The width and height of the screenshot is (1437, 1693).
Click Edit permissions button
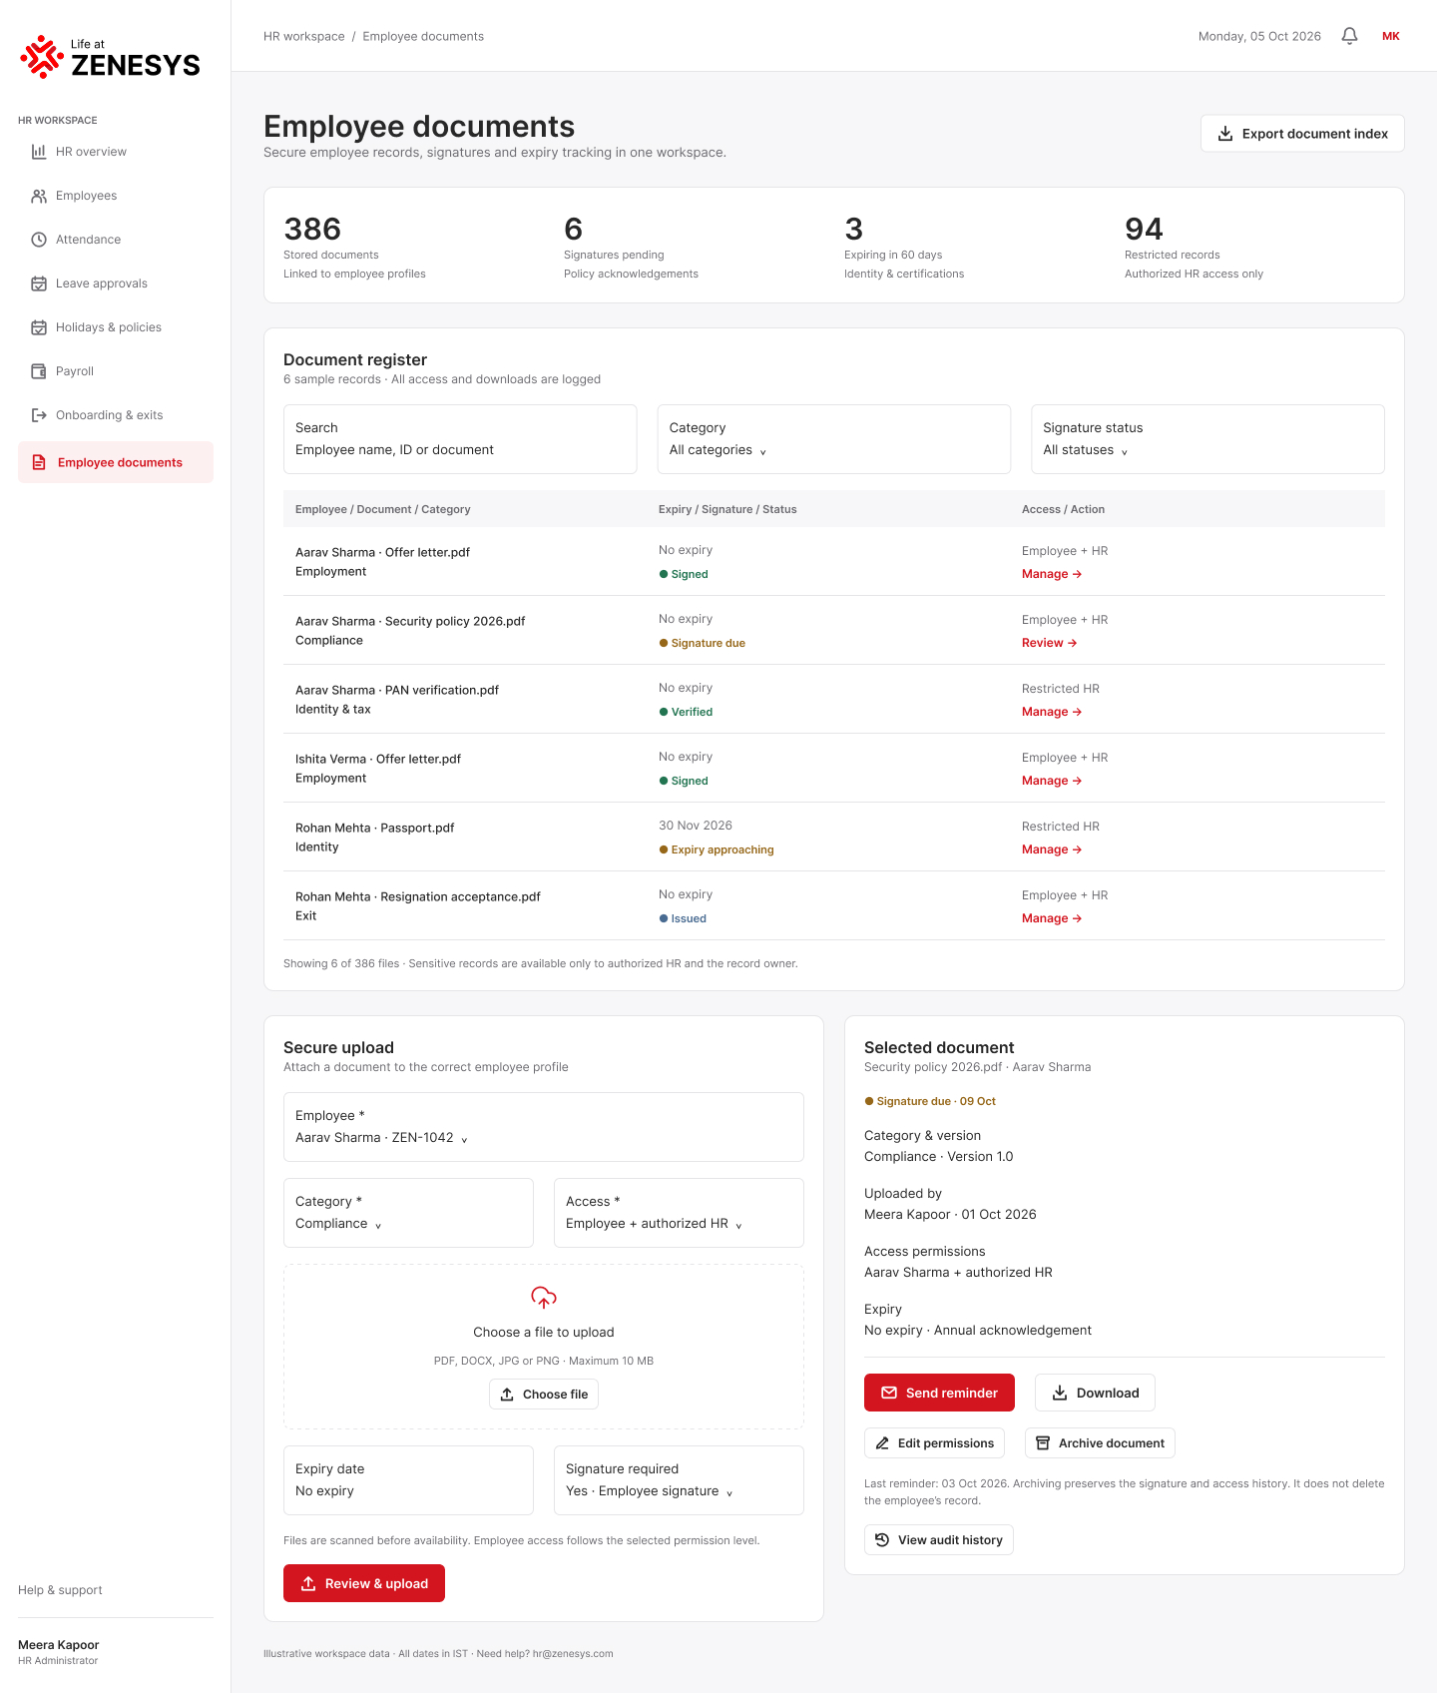click(x=934, y=1443)
